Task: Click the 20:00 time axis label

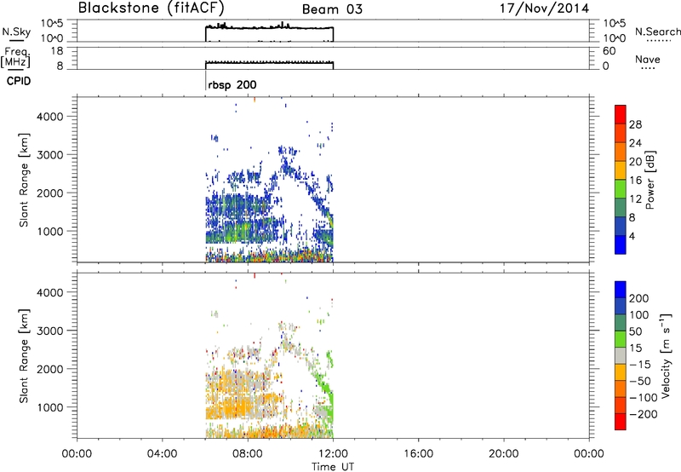Action: (x=503, y=454)
